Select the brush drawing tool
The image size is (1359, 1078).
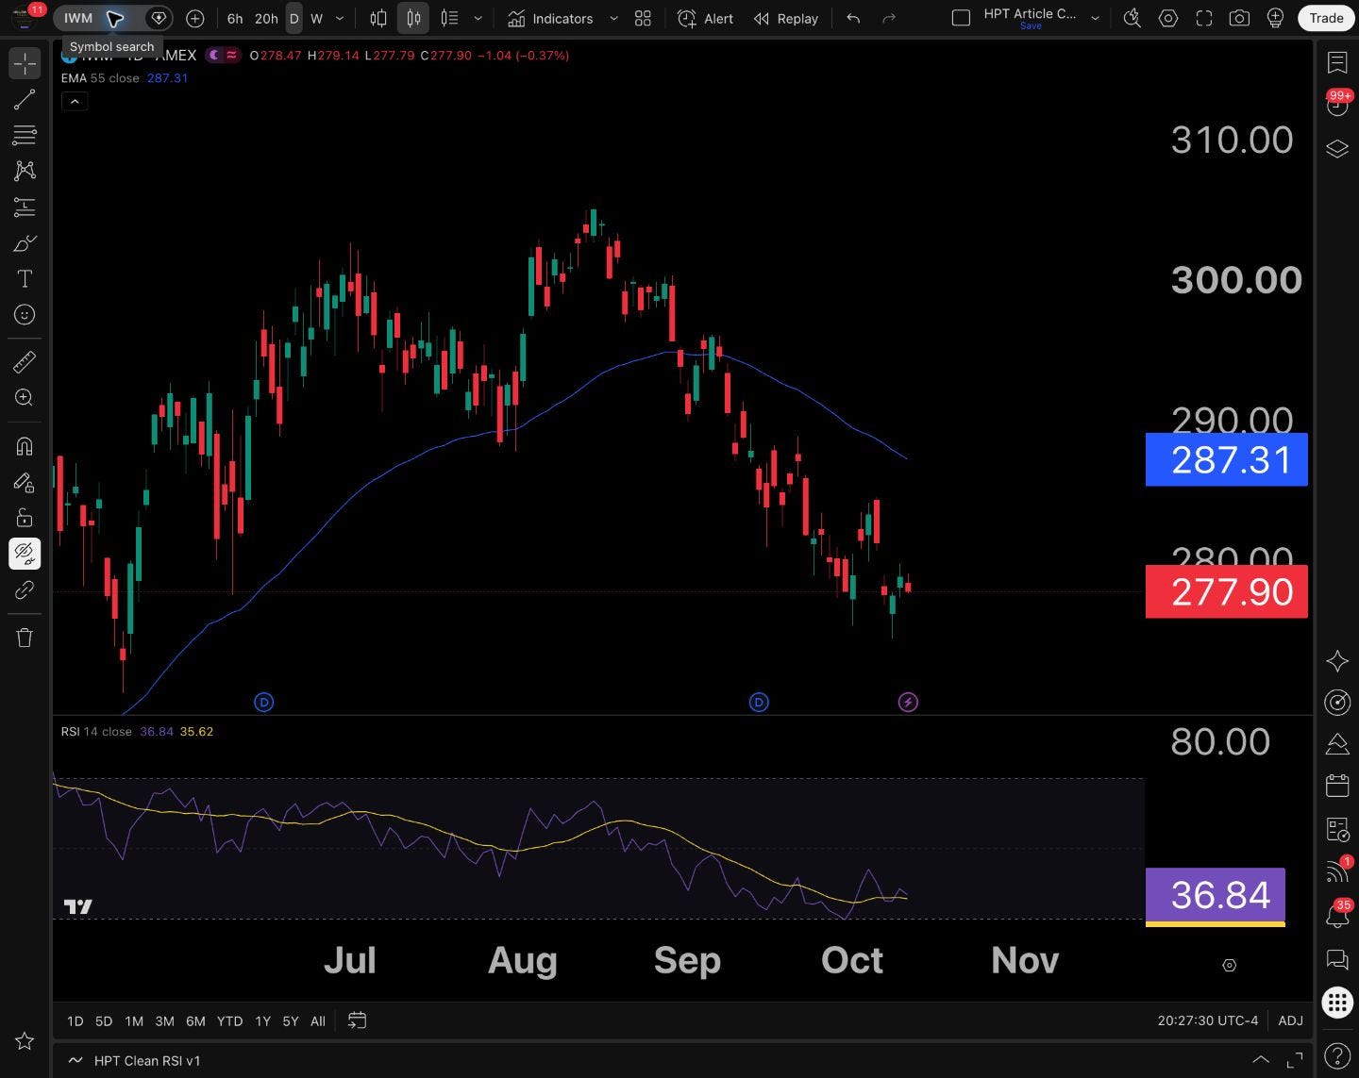coord(25,243)
